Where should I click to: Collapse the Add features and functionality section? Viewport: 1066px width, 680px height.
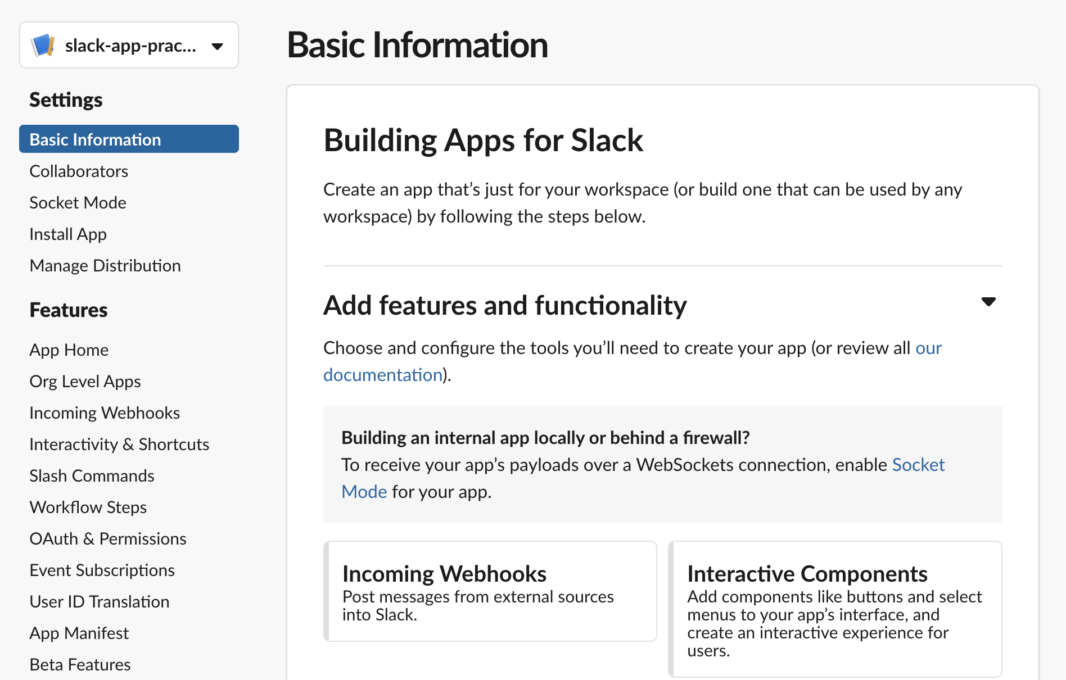pos(989,302)
